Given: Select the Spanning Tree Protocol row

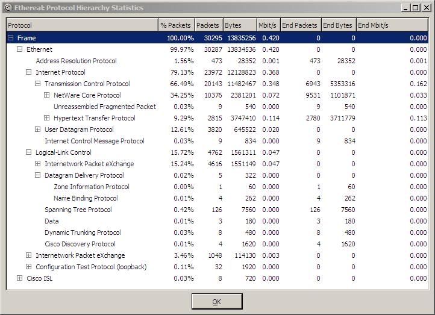Looking at the screenshot, I should pyautogui.click(x=217, y=210).
